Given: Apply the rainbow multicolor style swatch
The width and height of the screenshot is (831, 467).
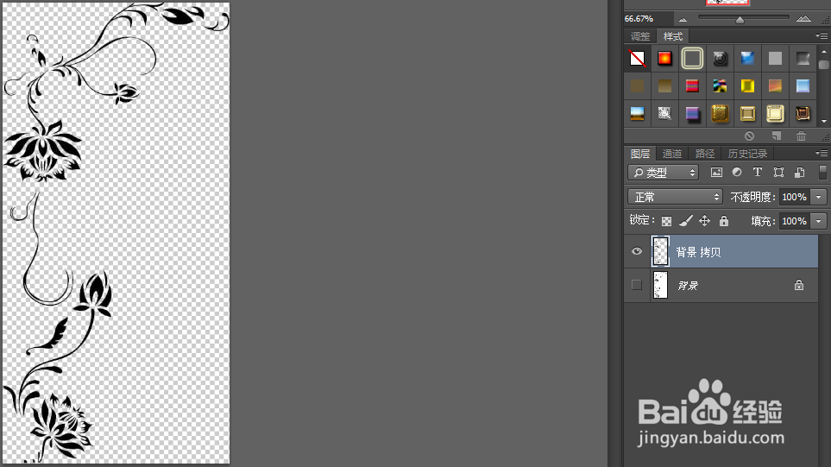Looking at the screenshot, I should point(720,85).
